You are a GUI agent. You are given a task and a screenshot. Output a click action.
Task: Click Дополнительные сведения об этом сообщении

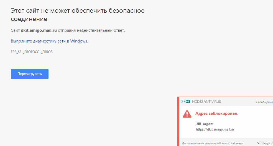(213, 144)
